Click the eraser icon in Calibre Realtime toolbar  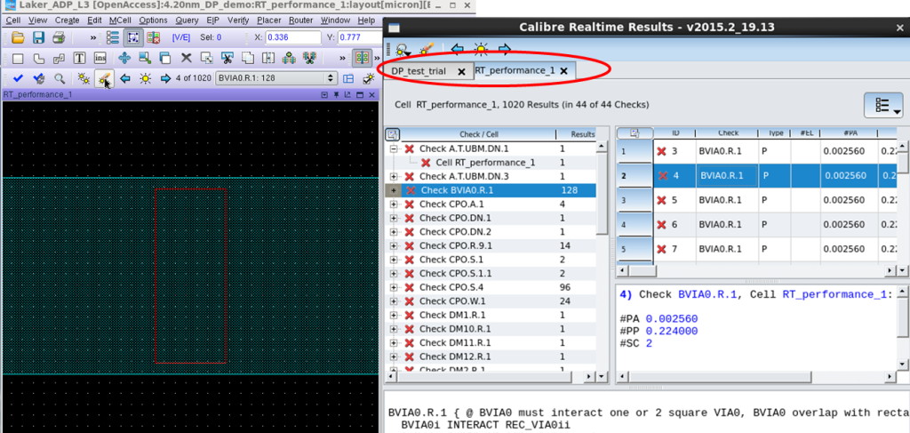[426, 49]
